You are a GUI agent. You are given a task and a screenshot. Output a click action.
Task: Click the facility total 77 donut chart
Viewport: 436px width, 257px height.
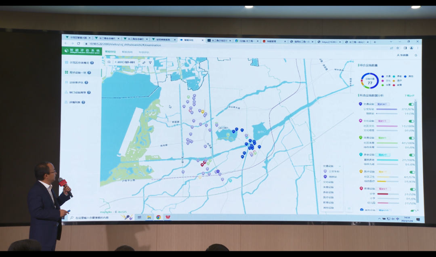370,81
